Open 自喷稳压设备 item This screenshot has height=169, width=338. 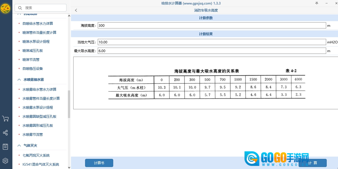tap(33, 69)
